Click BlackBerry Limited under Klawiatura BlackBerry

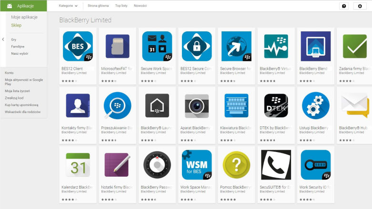click(x=232, y=132)
